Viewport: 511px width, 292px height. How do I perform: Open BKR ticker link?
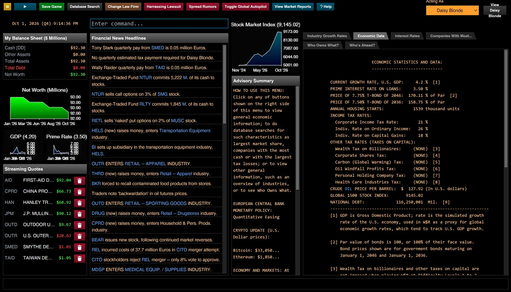pos(96,184)
